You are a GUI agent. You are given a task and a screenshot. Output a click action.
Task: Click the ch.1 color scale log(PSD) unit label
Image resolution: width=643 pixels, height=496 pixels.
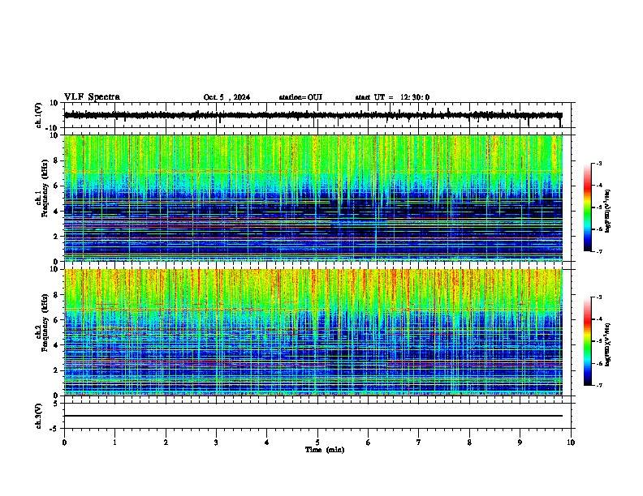click(x=608, y=212)
